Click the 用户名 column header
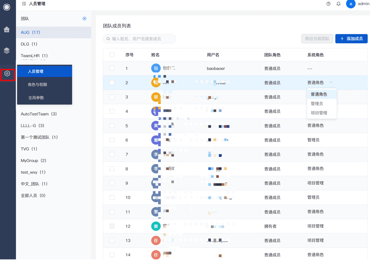Screen dimensions: 370x260 coord(213,55)
